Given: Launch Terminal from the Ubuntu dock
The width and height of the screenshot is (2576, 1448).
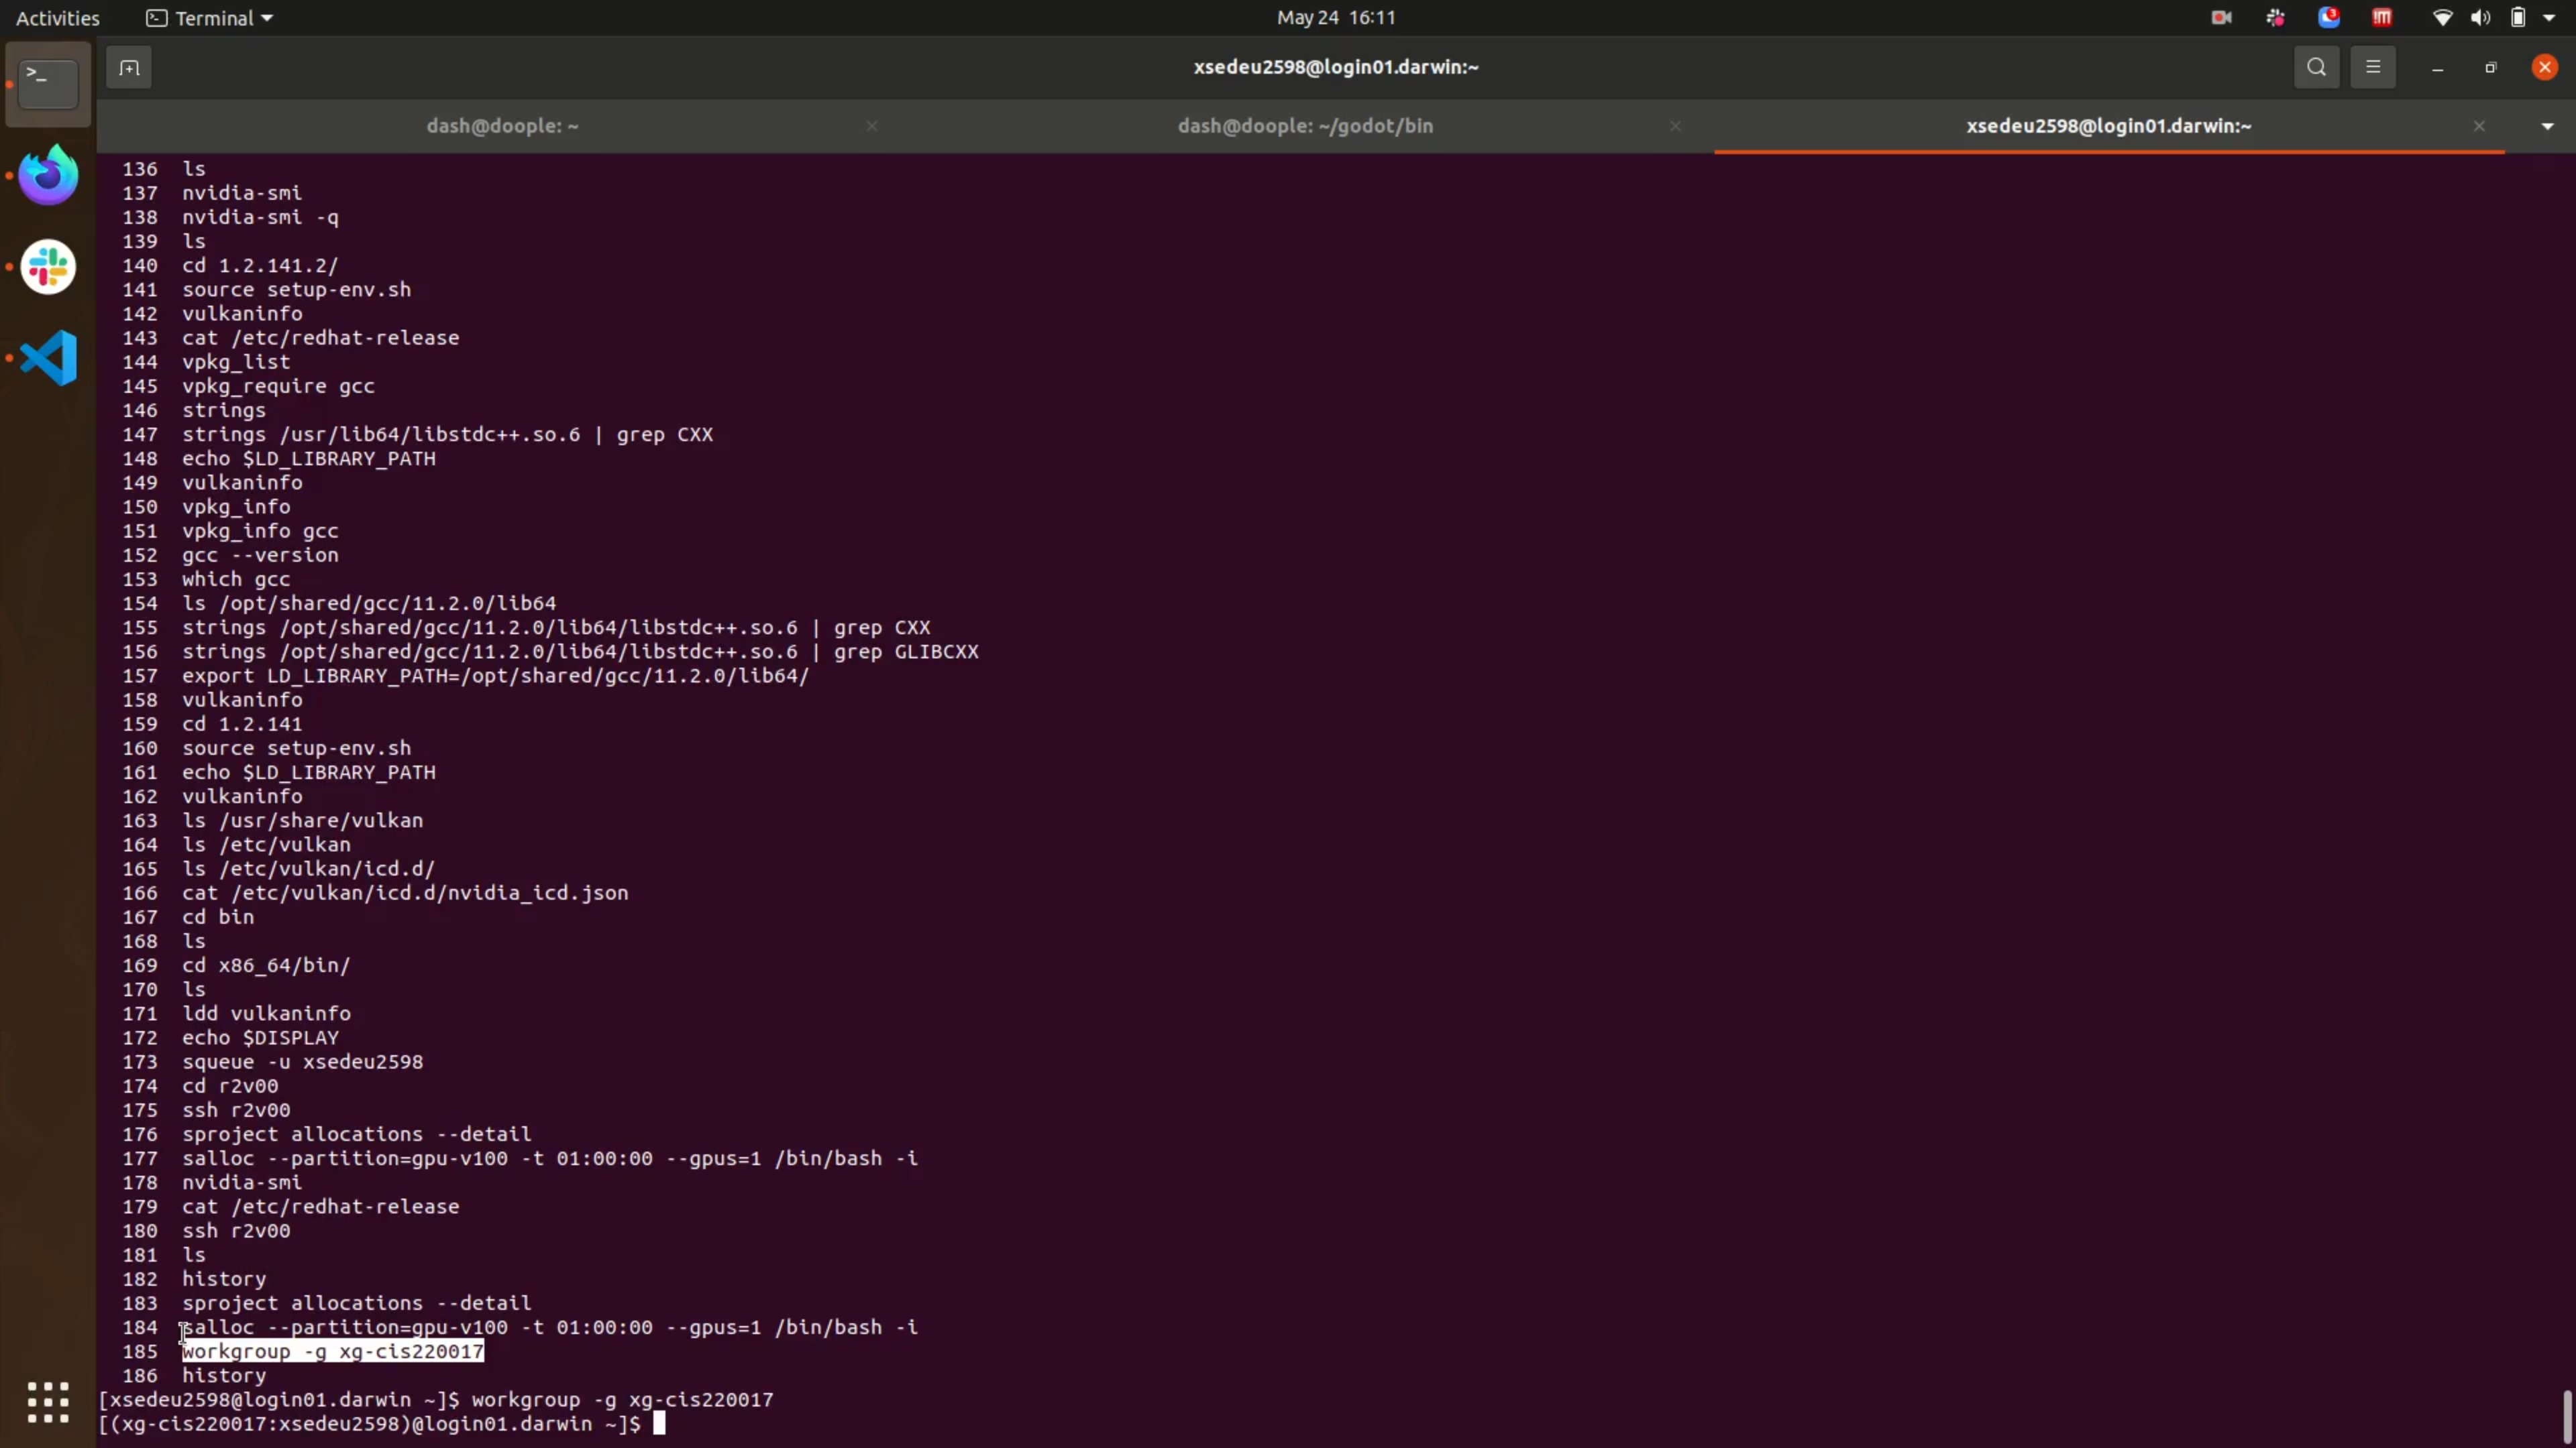Looking at the screenshot, I should tap(48, 84).
